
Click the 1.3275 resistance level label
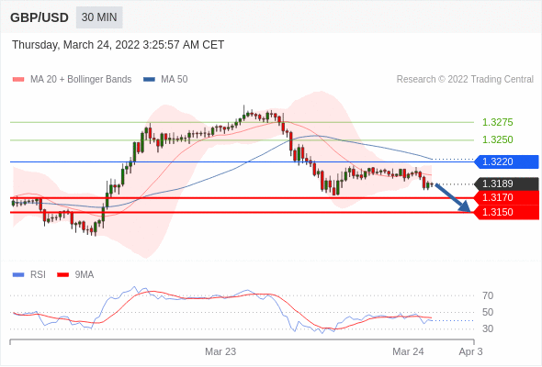coord(497,122)
